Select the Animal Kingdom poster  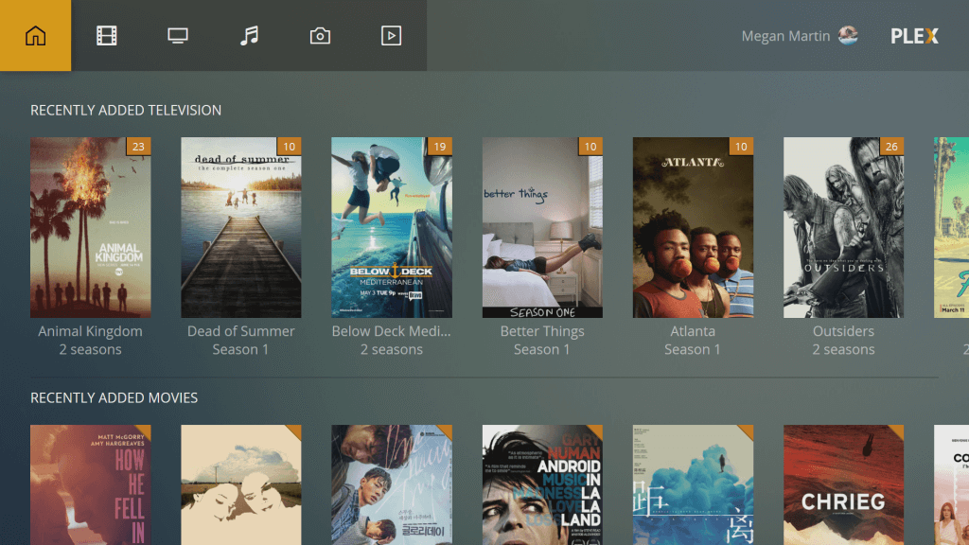point(90,227)
